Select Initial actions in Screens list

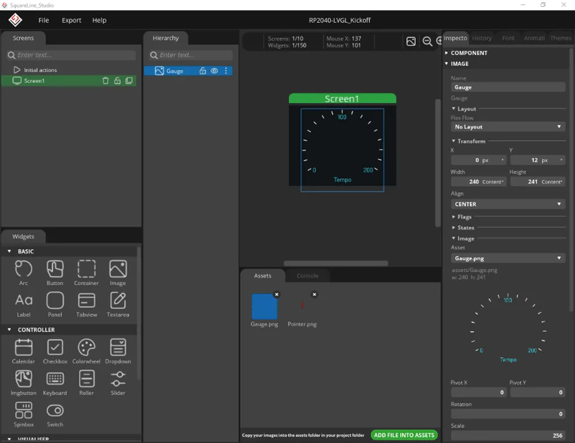pos(40,70)
